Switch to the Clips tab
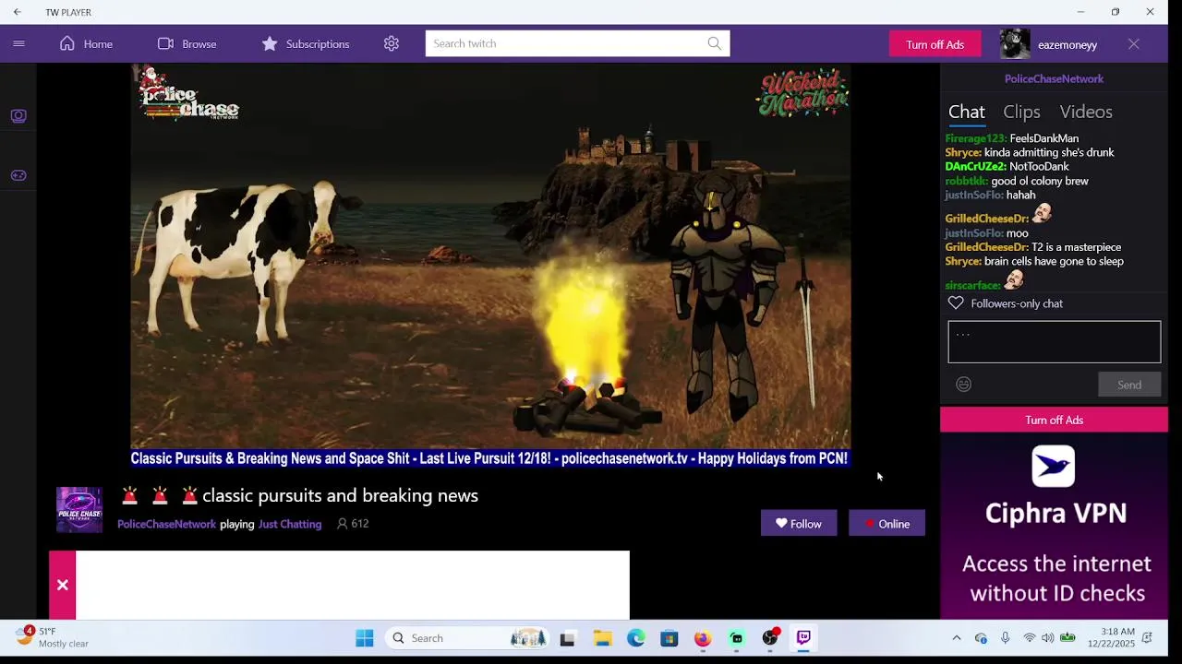Image resolution: width=1182 pixels, height=664 pixels. point(1021,112)
